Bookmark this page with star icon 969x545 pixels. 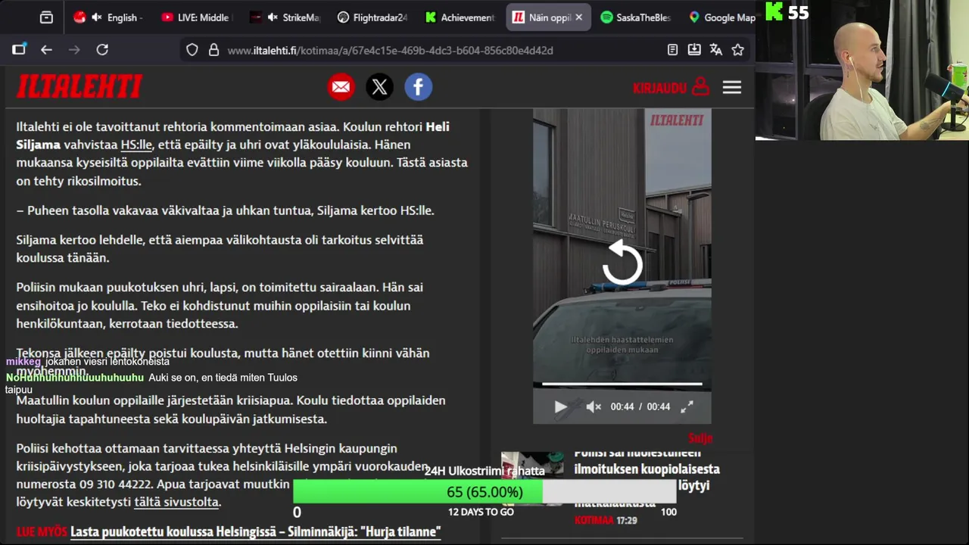click(x=738, y=50)
